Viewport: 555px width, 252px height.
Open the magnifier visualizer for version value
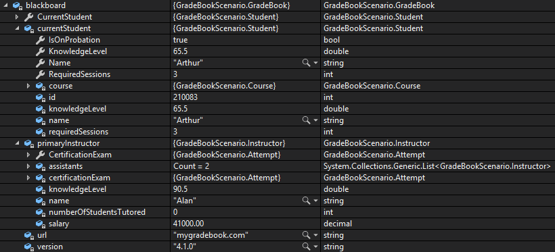(306, 247)
